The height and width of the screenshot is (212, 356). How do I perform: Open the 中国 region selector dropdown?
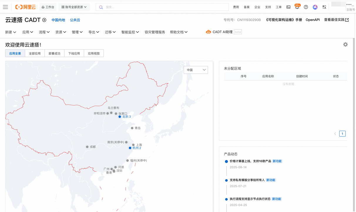[196, 70]
